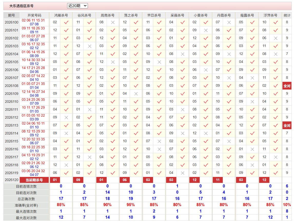Click the red 全对 badge in row 2026113

pyautogui.click(x=287, y=126)
